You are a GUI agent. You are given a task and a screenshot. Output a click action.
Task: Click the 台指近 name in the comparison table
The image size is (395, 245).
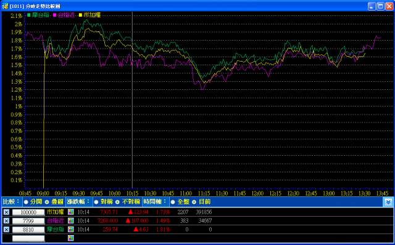point(56,221)
